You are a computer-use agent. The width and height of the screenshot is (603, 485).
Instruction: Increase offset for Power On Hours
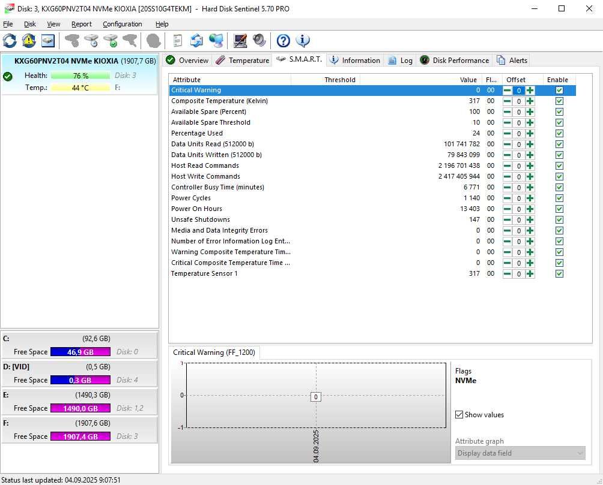click(530, 209)
